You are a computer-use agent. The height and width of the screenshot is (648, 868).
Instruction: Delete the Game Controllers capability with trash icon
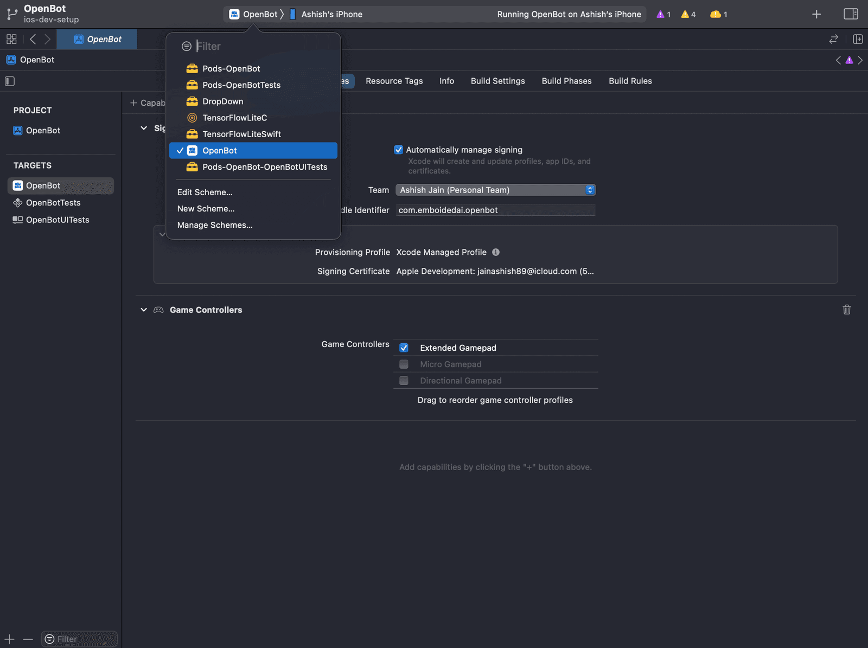(x=847, y=310)
